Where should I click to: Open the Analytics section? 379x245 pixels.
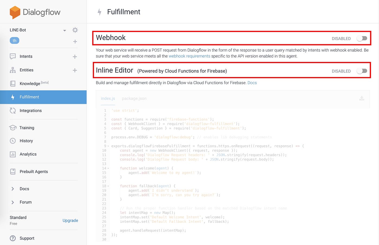tap(28, 154)
